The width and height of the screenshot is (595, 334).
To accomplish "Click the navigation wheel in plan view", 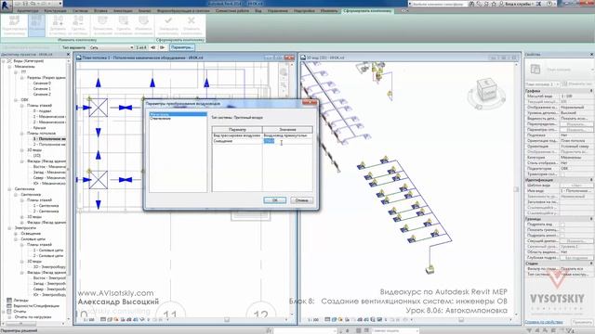I will [284, 72].
